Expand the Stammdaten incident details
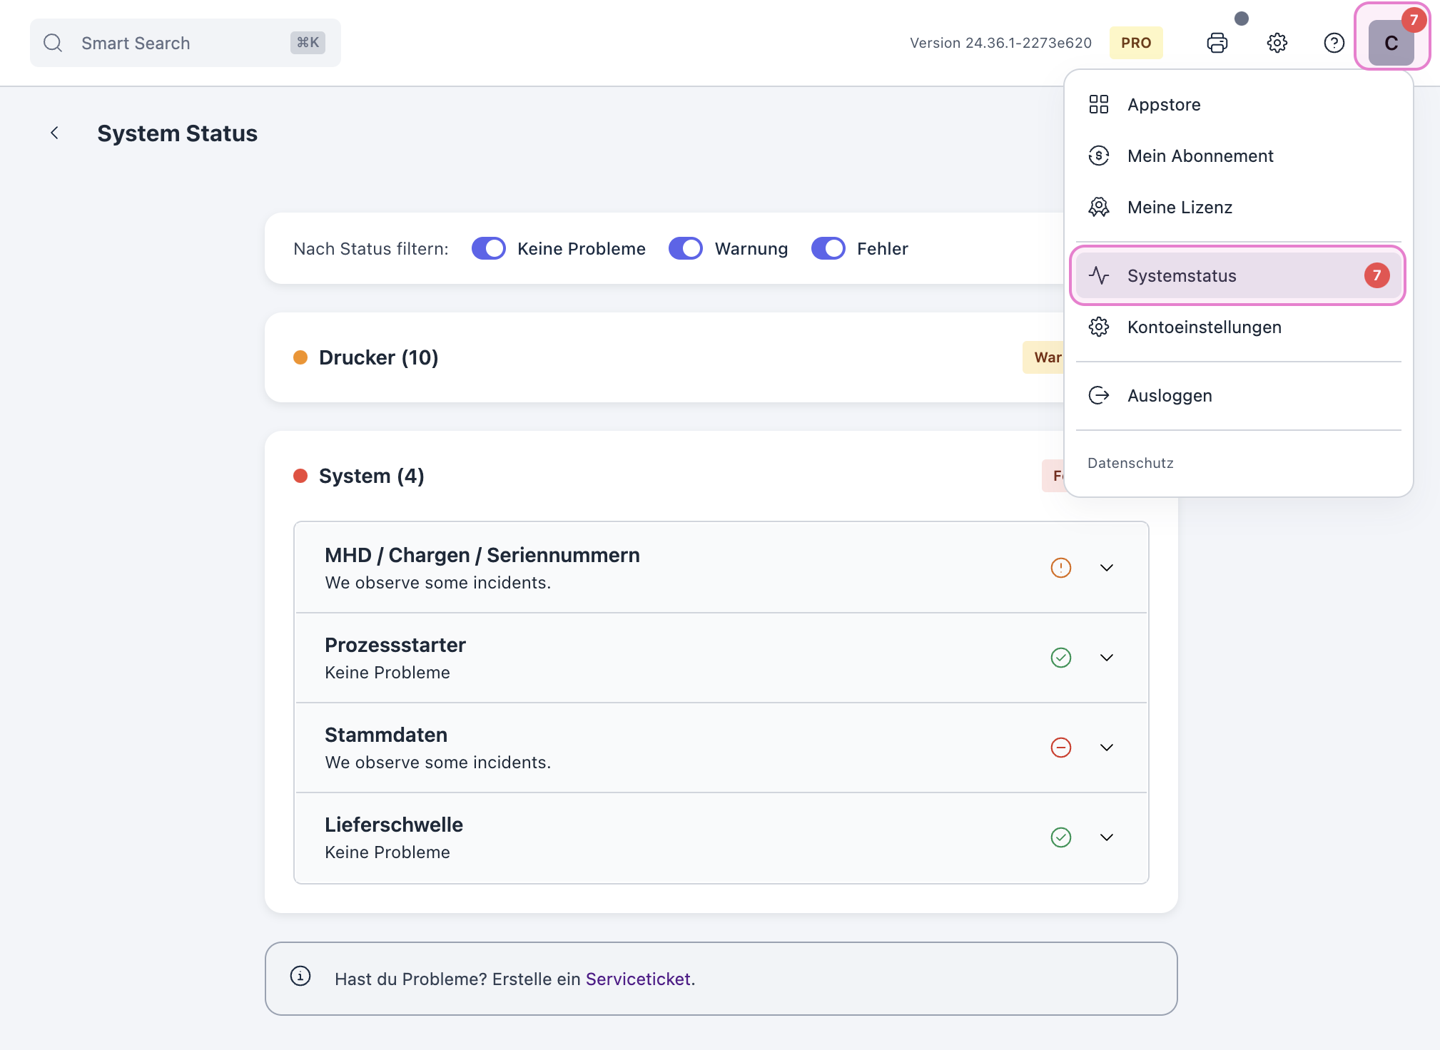The image size is (1440, 1050). coord(1107,748)
